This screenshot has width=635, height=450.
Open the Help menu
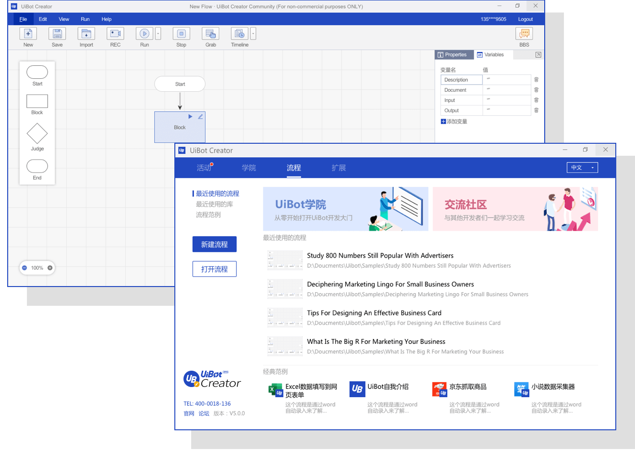pos(107,19)
